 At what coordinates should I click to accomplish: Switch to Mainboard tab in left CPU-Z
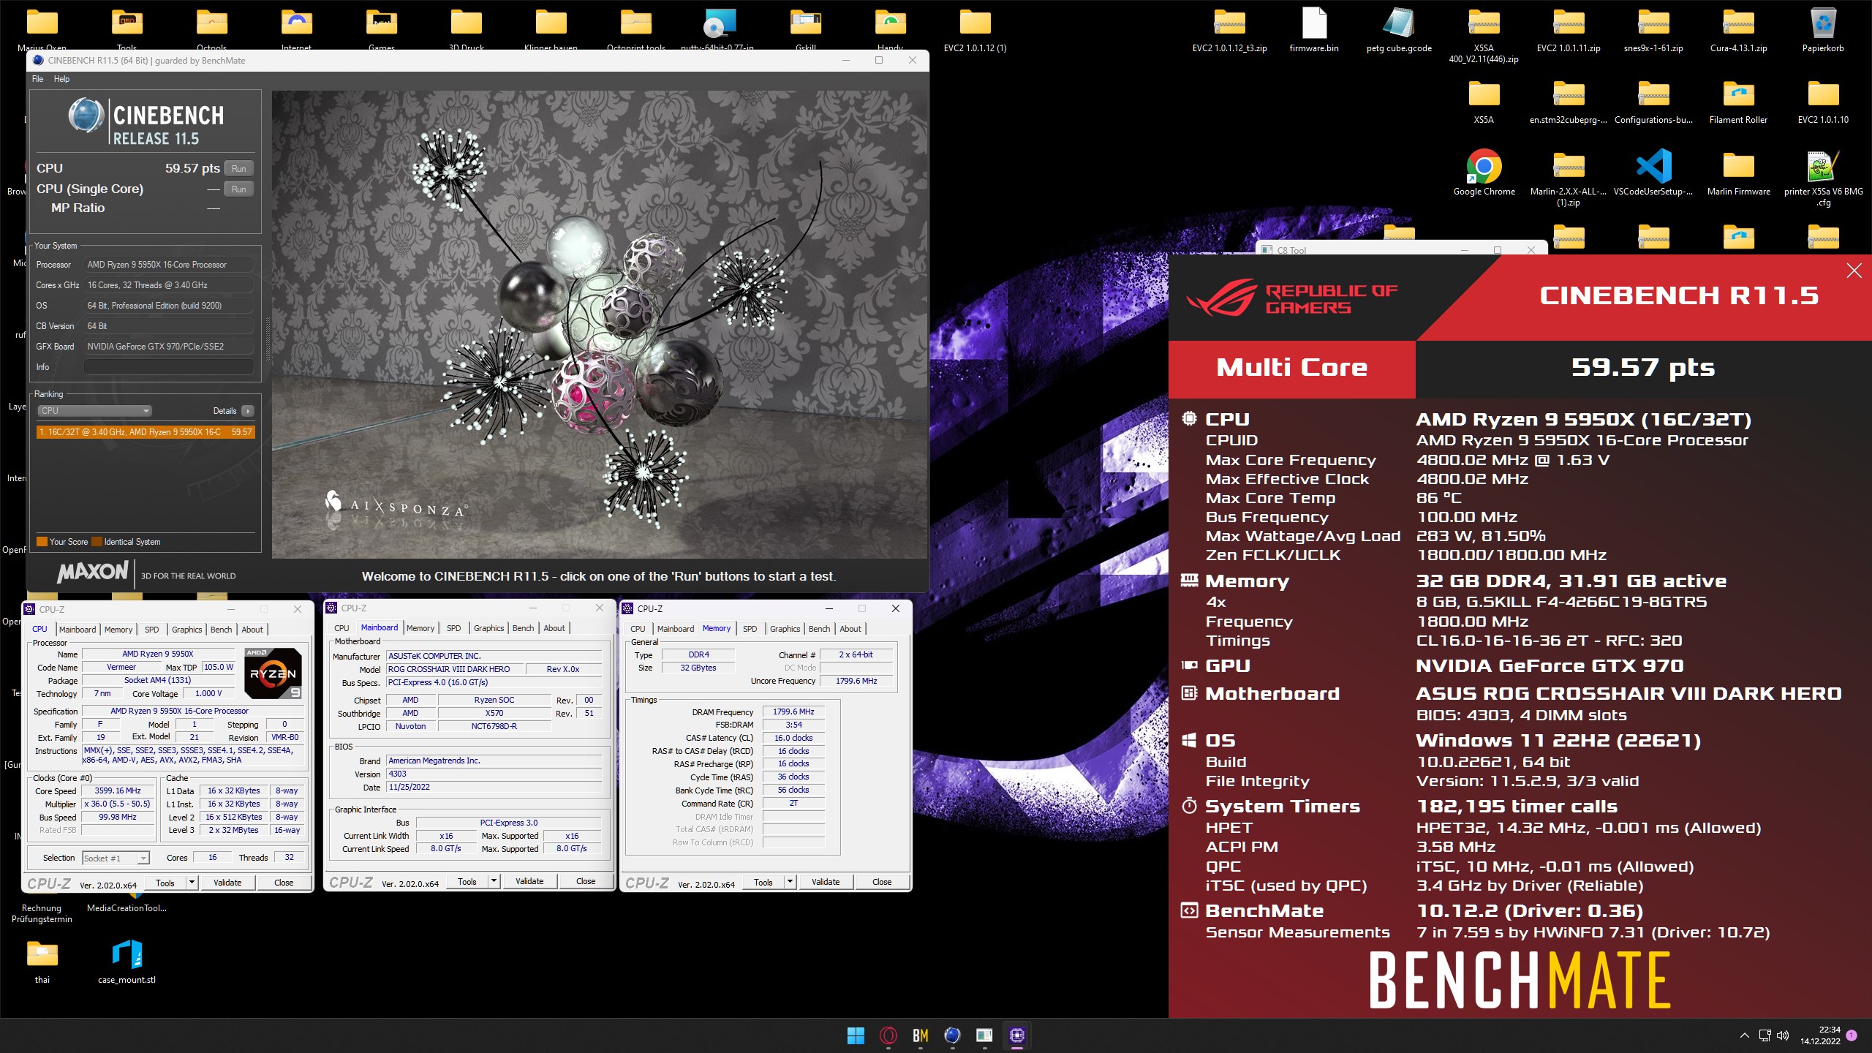coord(78,630)
